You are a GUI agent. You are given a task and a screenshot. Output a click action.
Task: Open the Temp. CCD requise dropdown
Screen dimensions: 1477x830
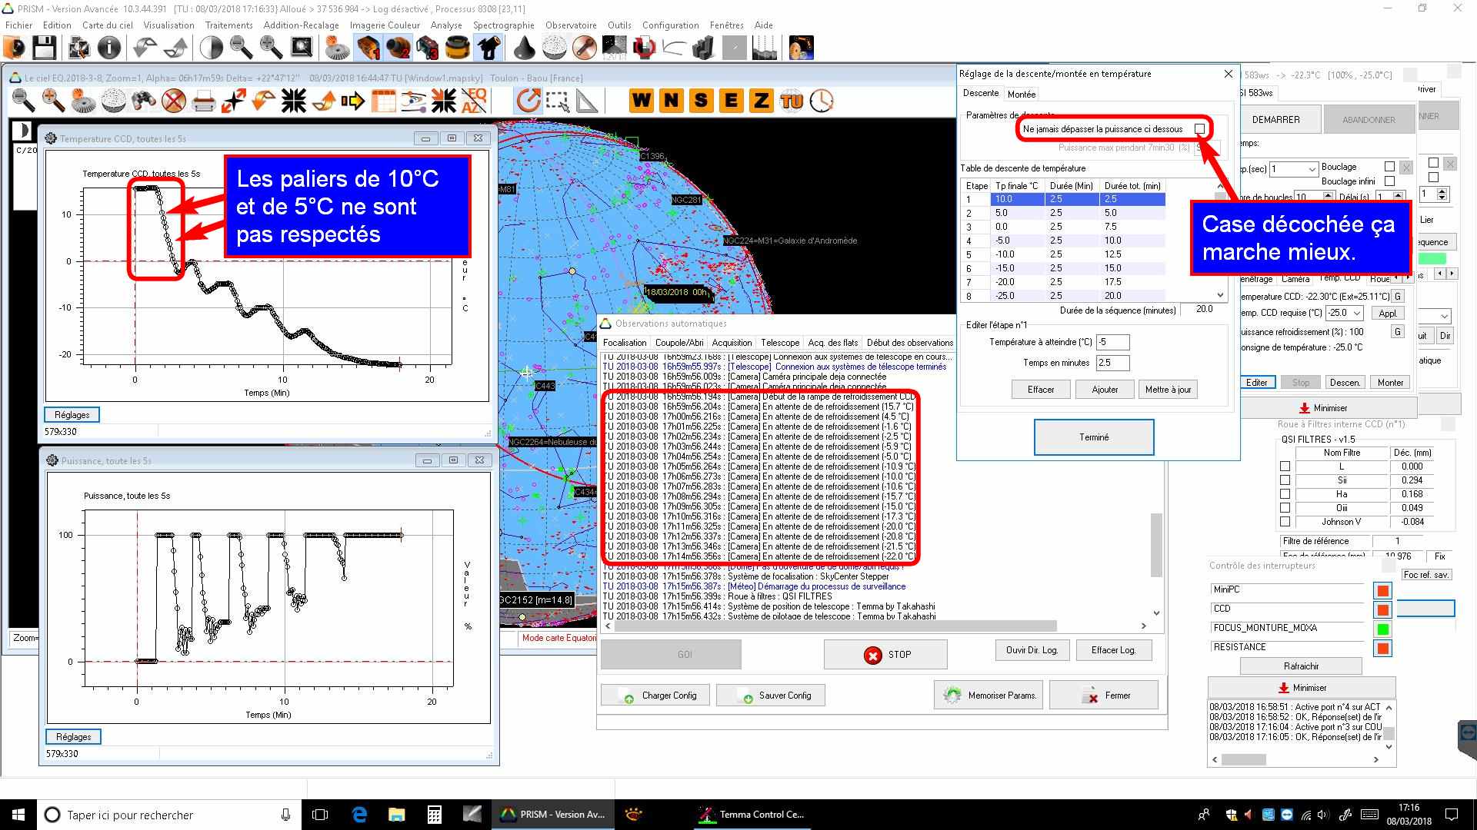(x=1356, y=314)
